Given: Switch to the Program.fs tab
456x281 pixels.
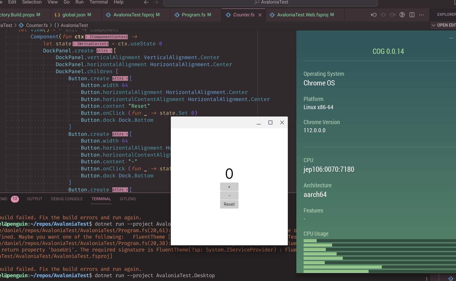Looking at the screenshot, I should 195,15.
